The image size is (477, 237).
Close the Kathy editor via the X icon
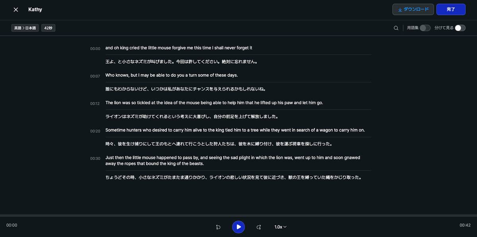coord(16,9)
